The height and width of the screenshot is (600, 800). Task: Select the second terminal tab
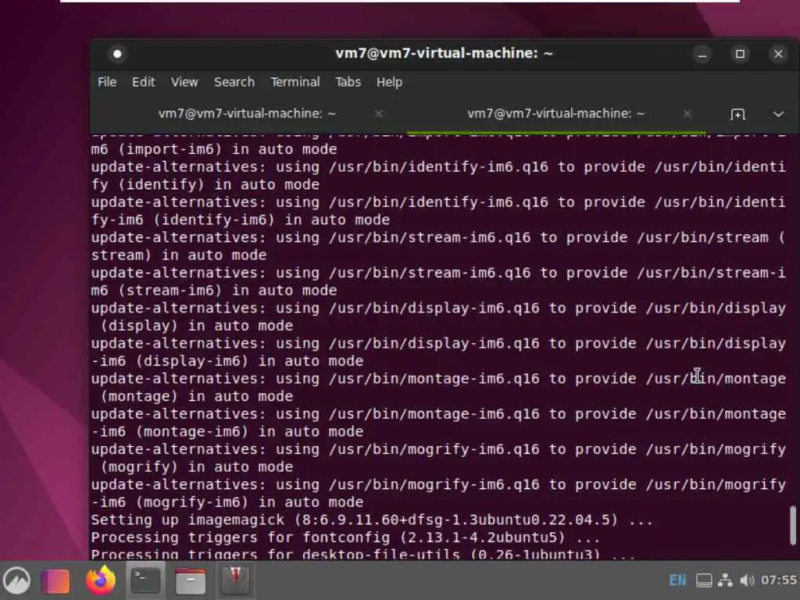[556, 114]
